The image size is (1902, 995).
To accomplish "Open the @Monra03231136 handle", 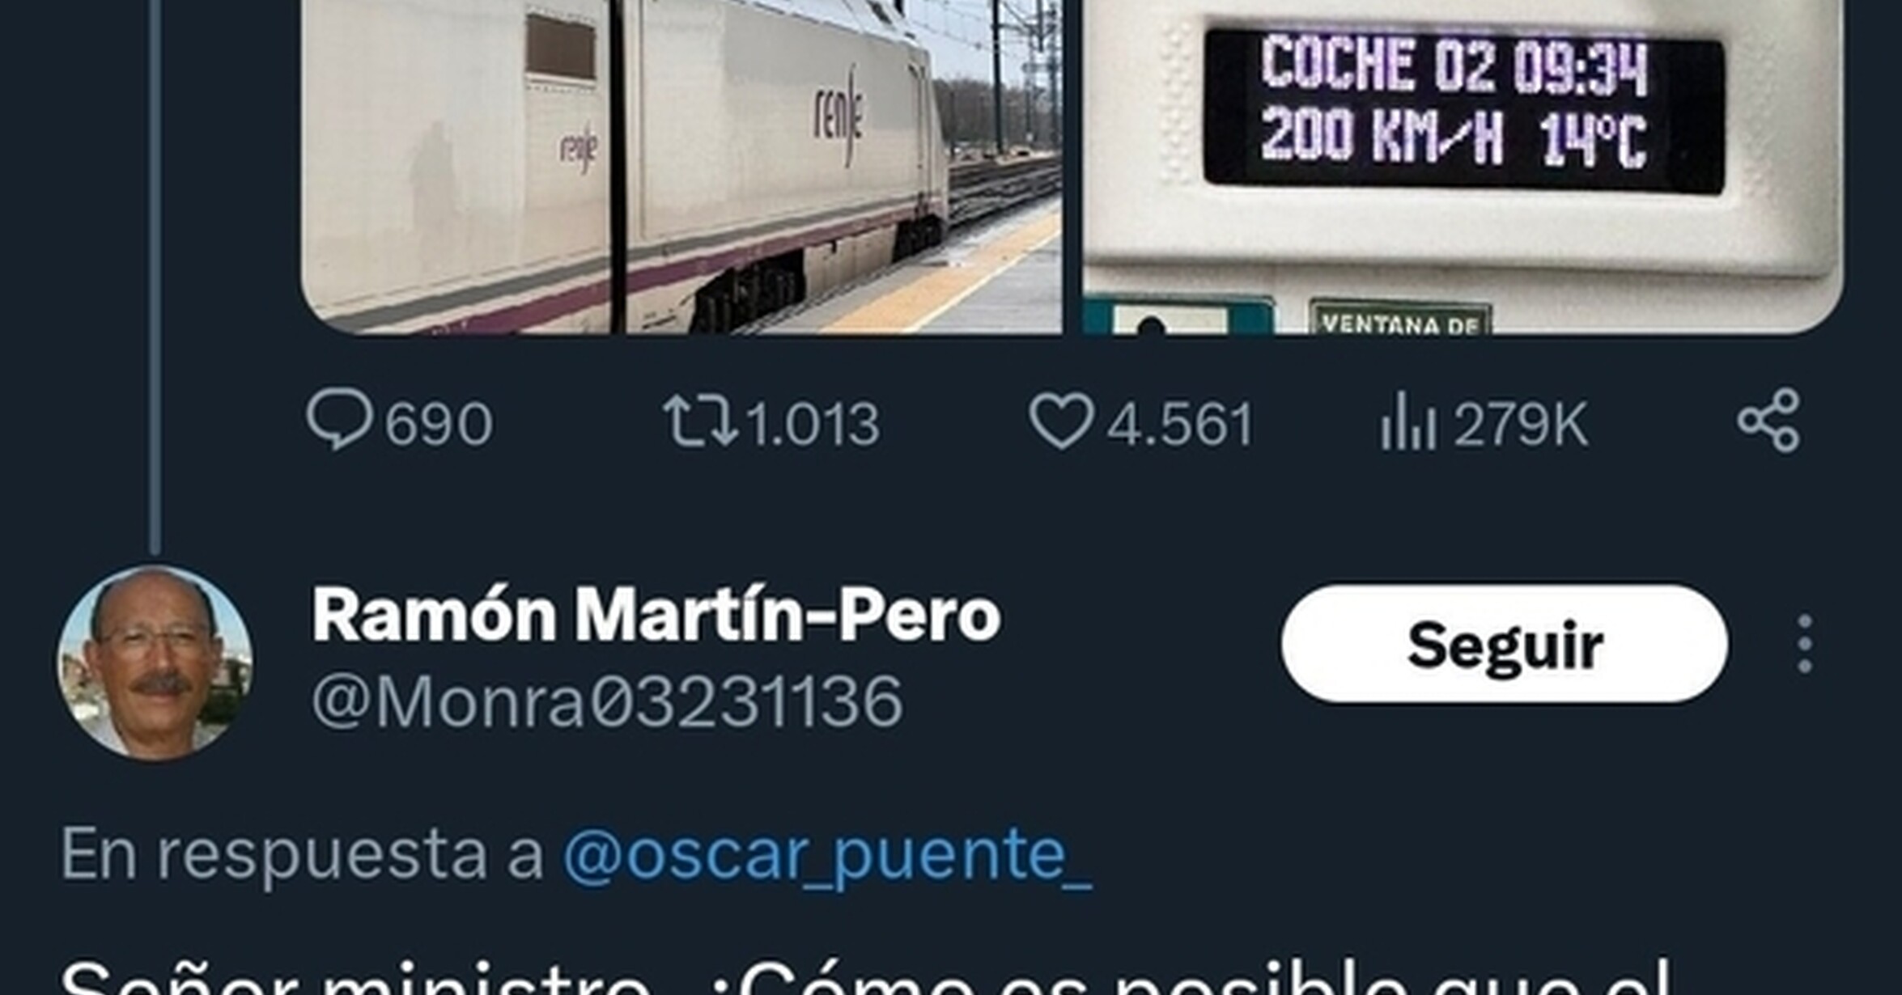I will [607, 702].
